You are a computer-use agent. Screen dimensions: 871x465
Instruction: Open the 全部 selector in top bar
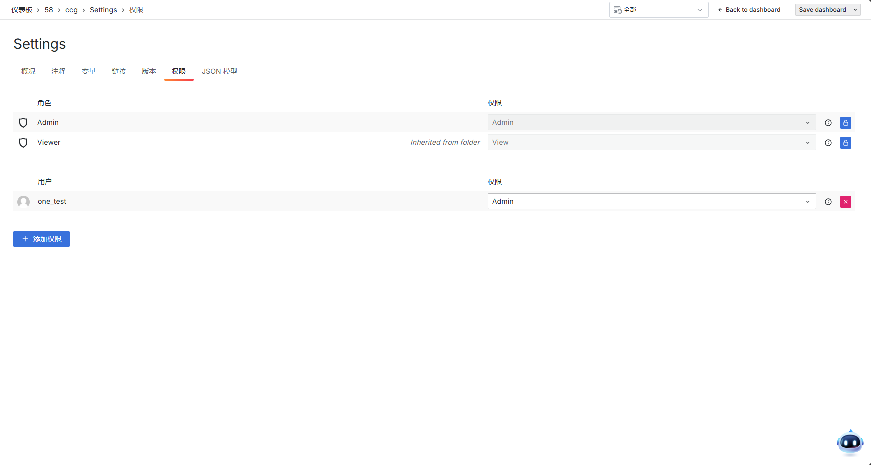(x=658, y=10)
